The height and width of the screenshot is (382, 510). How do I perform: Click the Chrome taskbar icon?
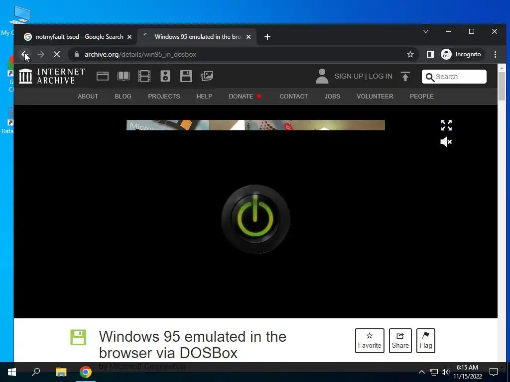[86, 372]
